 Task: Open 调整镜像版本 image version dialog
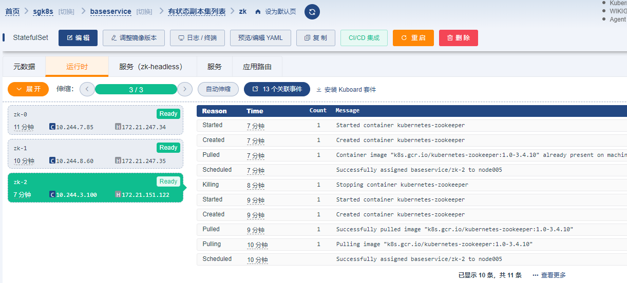point(134,38)
